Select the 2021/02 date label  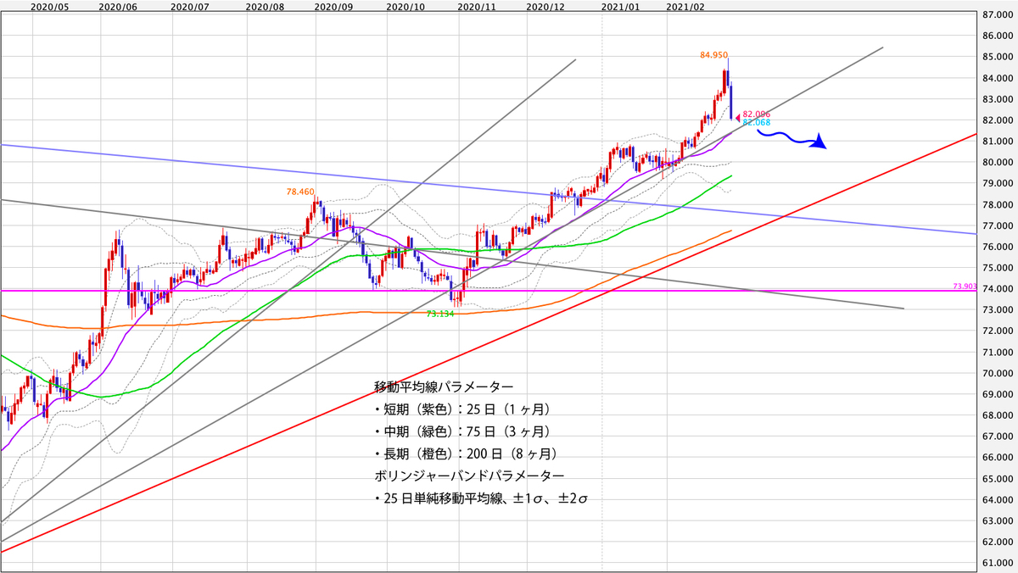click(685, 6)
